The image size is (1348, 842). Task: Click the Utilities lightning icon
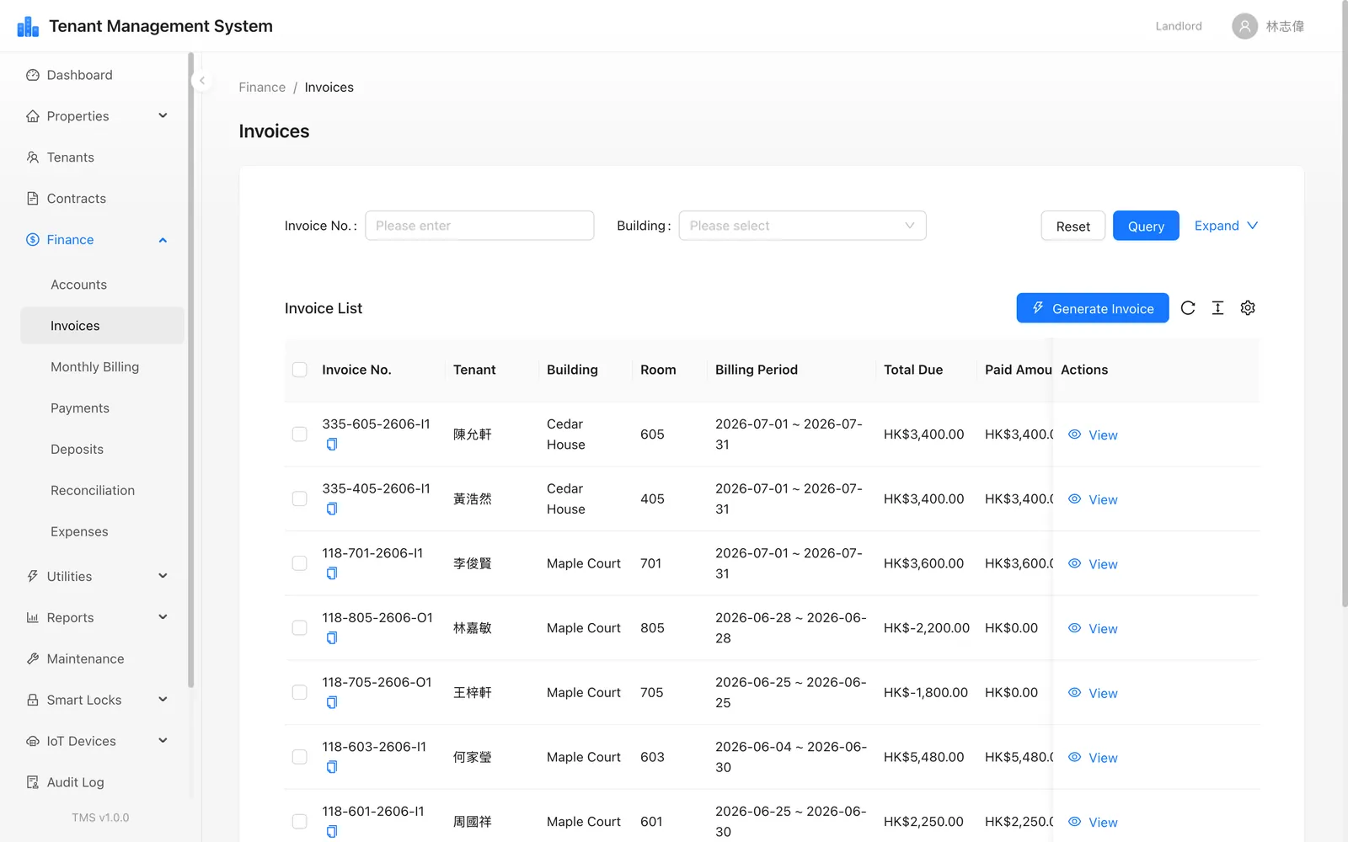(33, 576)
